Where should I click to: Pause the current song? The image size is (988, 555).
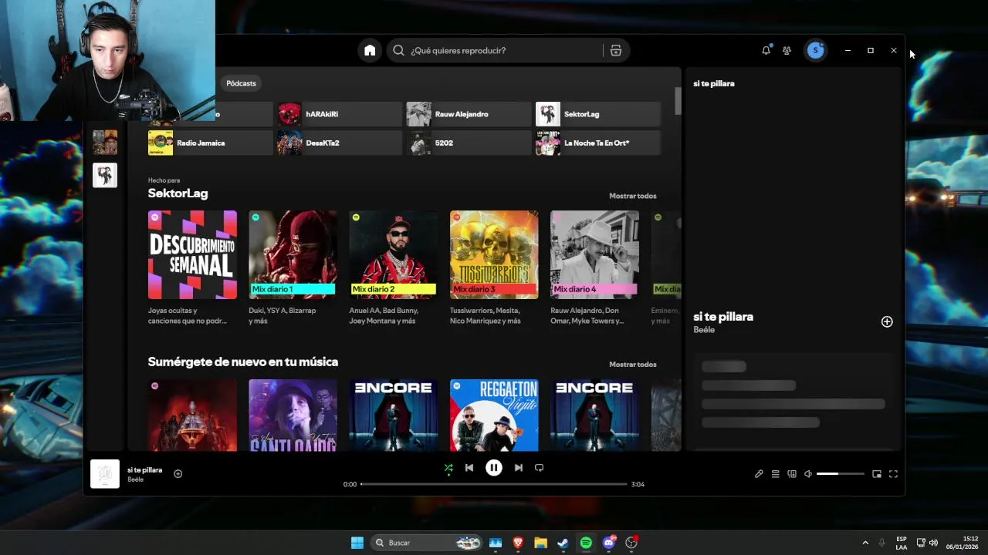494,467
